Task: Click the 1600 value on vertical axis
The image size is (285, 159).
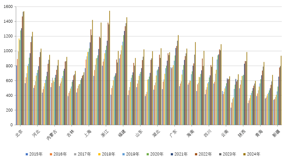Action: pyautogui.click(x=8, y=7)
